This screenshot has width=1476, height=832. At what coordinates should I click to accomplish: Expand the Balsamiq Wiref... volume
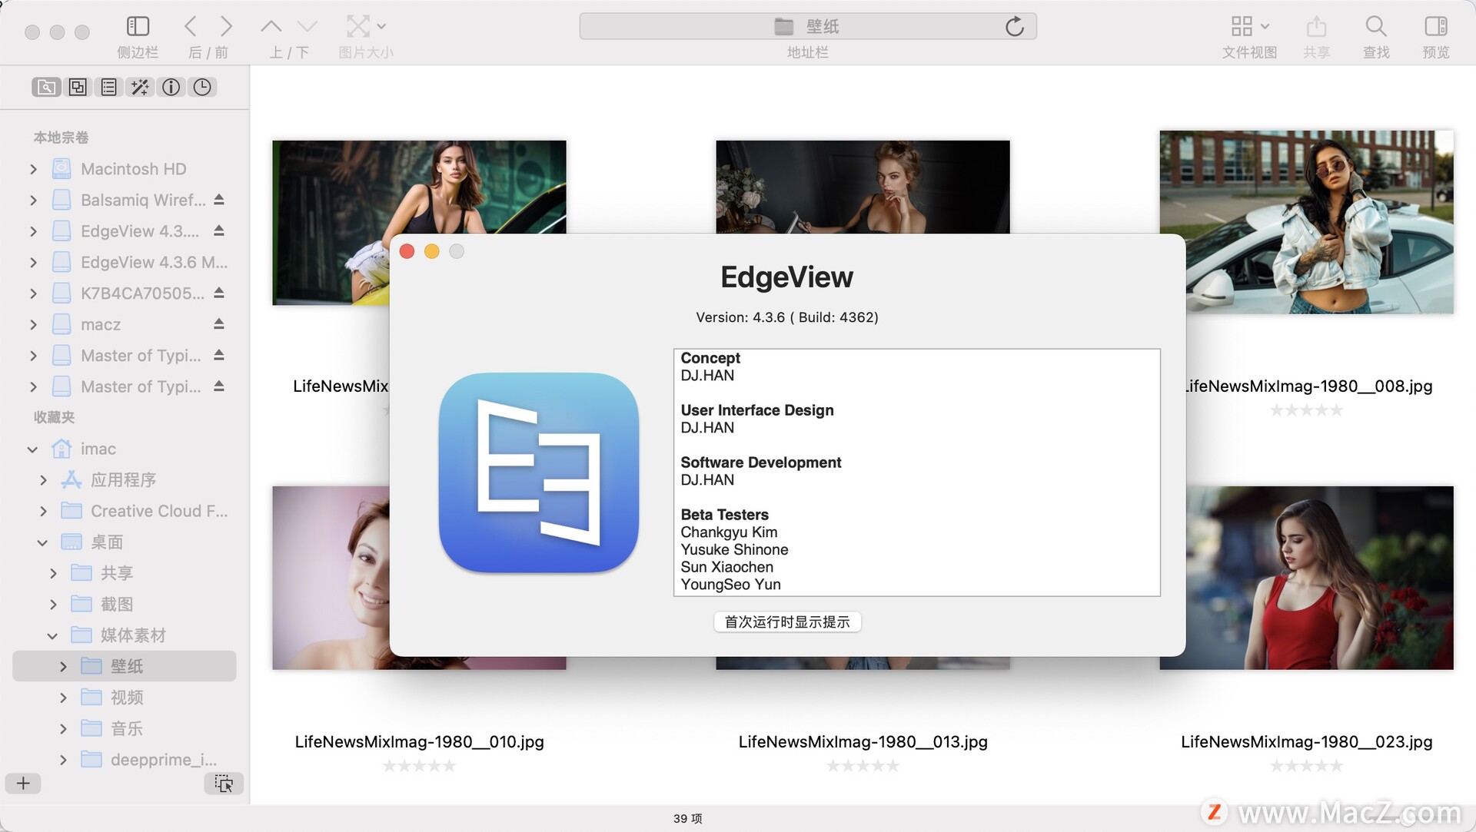coord(33,201)
